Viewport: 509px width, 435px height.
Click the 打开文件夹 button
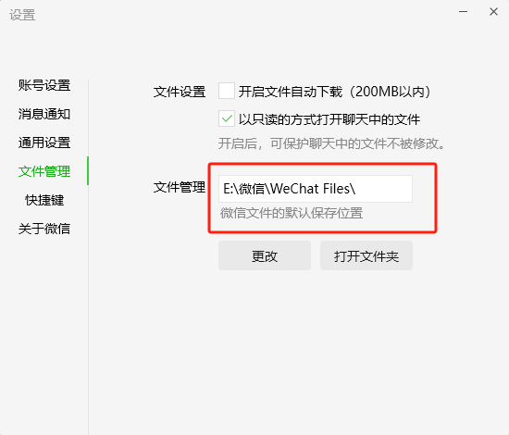[366, 255]
